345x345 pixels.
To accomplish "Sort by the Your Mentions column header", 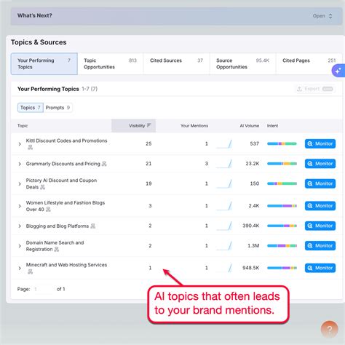I will pos(194,126).
